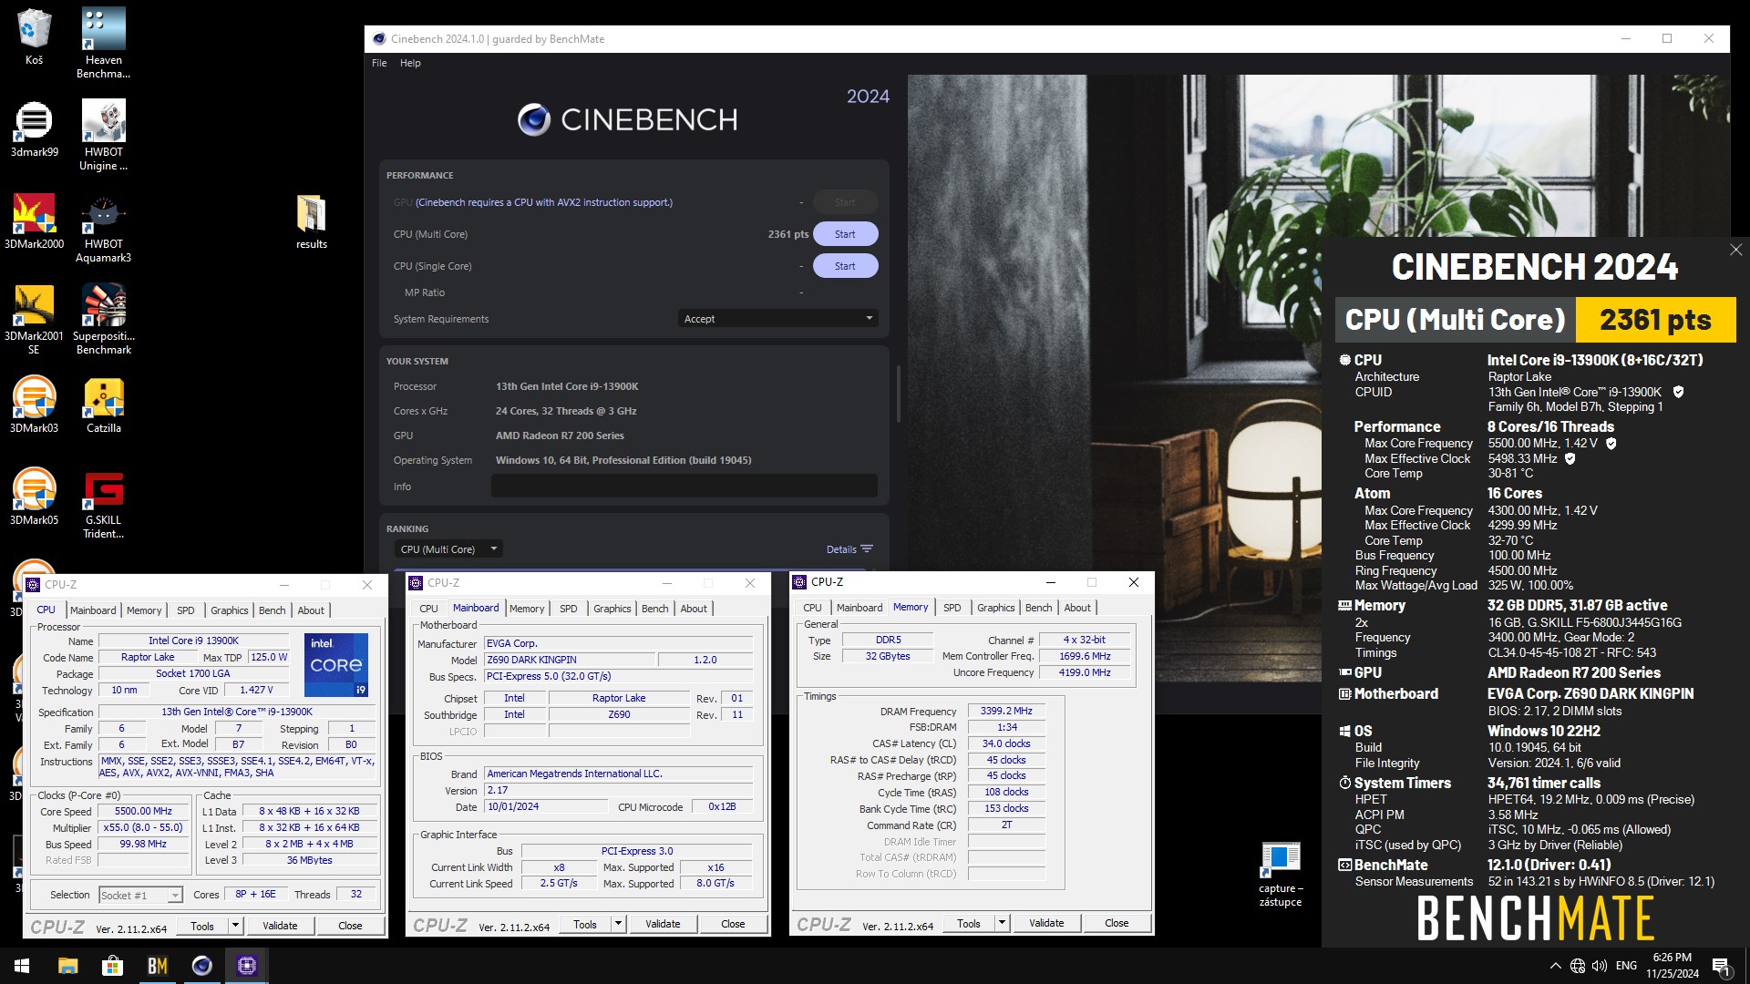Switch to About tab in right CPU-Z

(1077, 608)
